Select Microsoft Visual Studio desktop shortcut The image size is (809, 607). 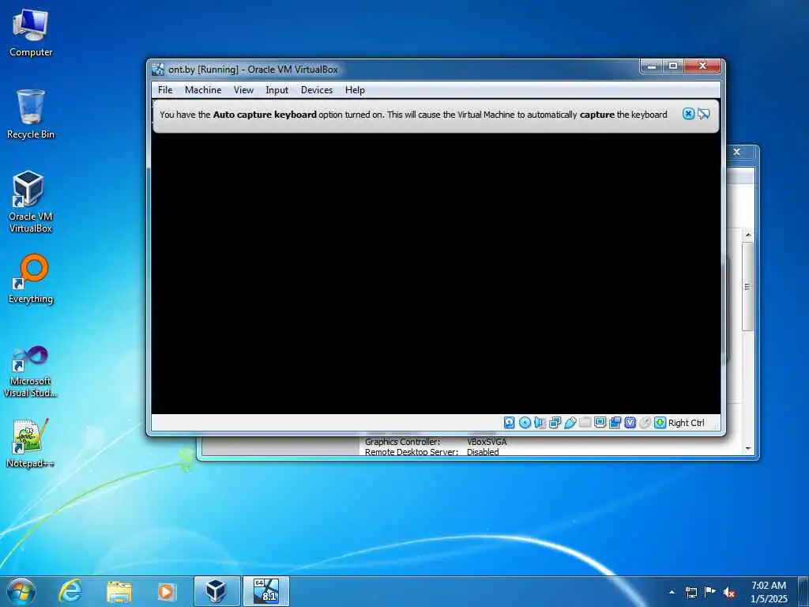click(x=31, y=371)
